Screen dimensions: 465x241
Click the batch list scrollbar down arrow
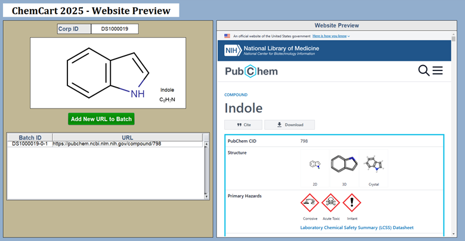click(206, 196)
